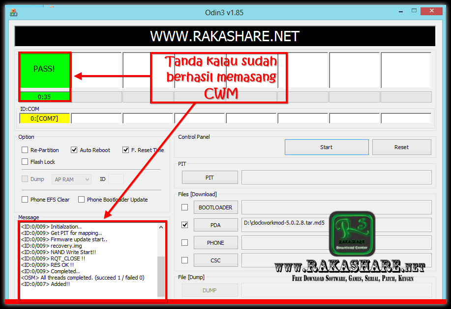Tick the checkbox beside PHONE
Viewport: 451px width, 309px height.
tap(184, 243)
